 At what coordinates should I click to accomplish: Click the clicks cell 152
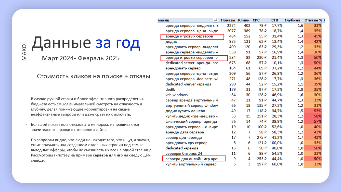[247, 36]
